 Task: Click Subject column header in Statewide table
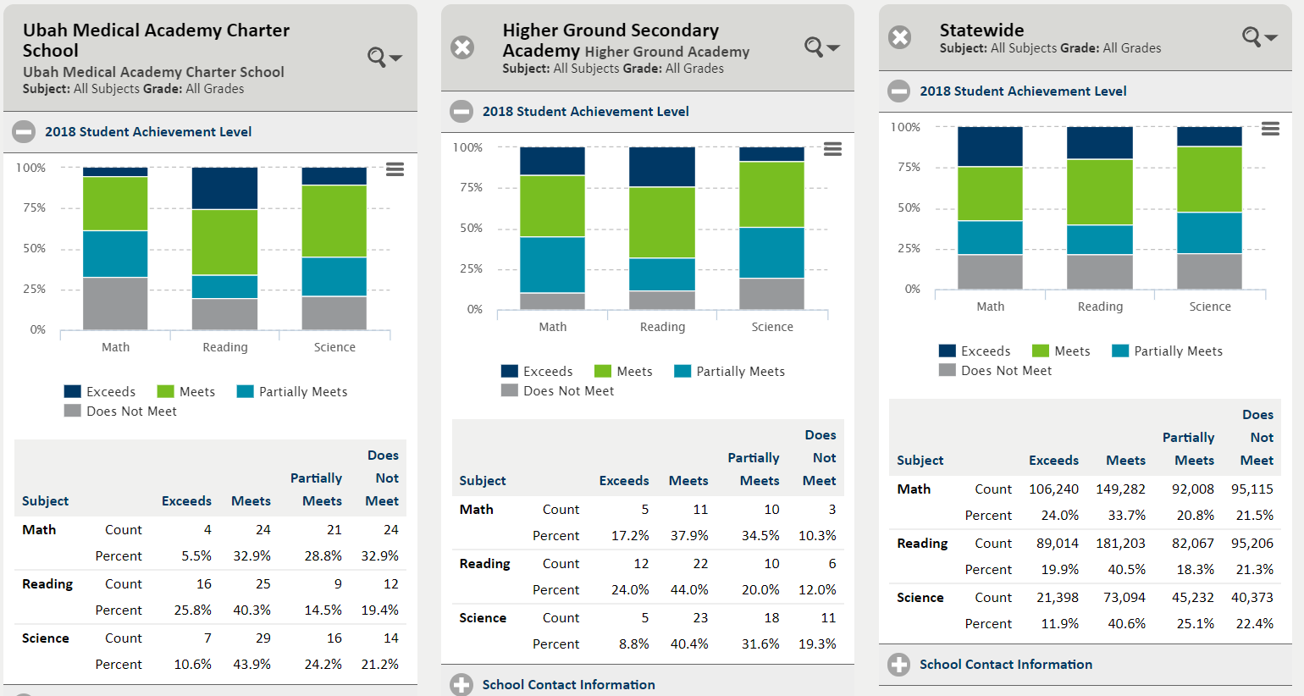pos(920,461)
